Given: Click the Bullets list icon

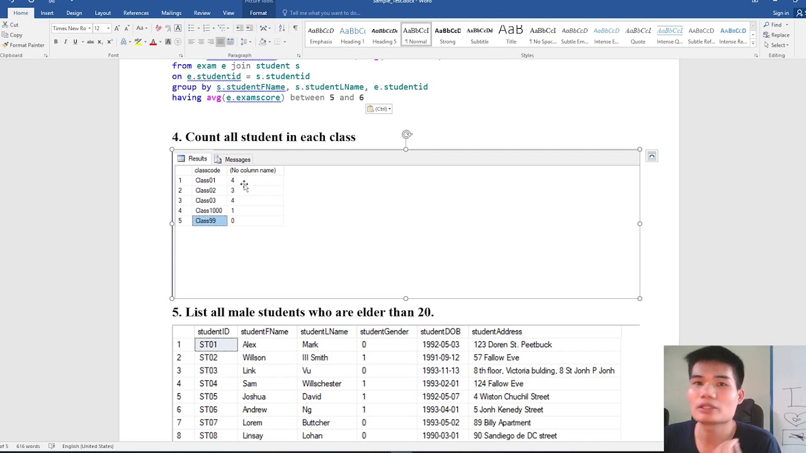Looking at the screenshot, I should pyautogui.click(x=191, y=28).
